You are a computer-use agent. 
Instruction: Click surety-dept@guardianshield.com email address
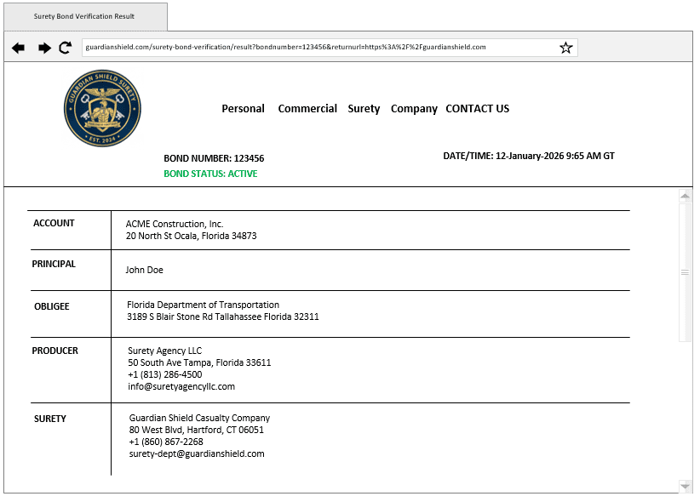pyautogui.click(x=197, y=454)
